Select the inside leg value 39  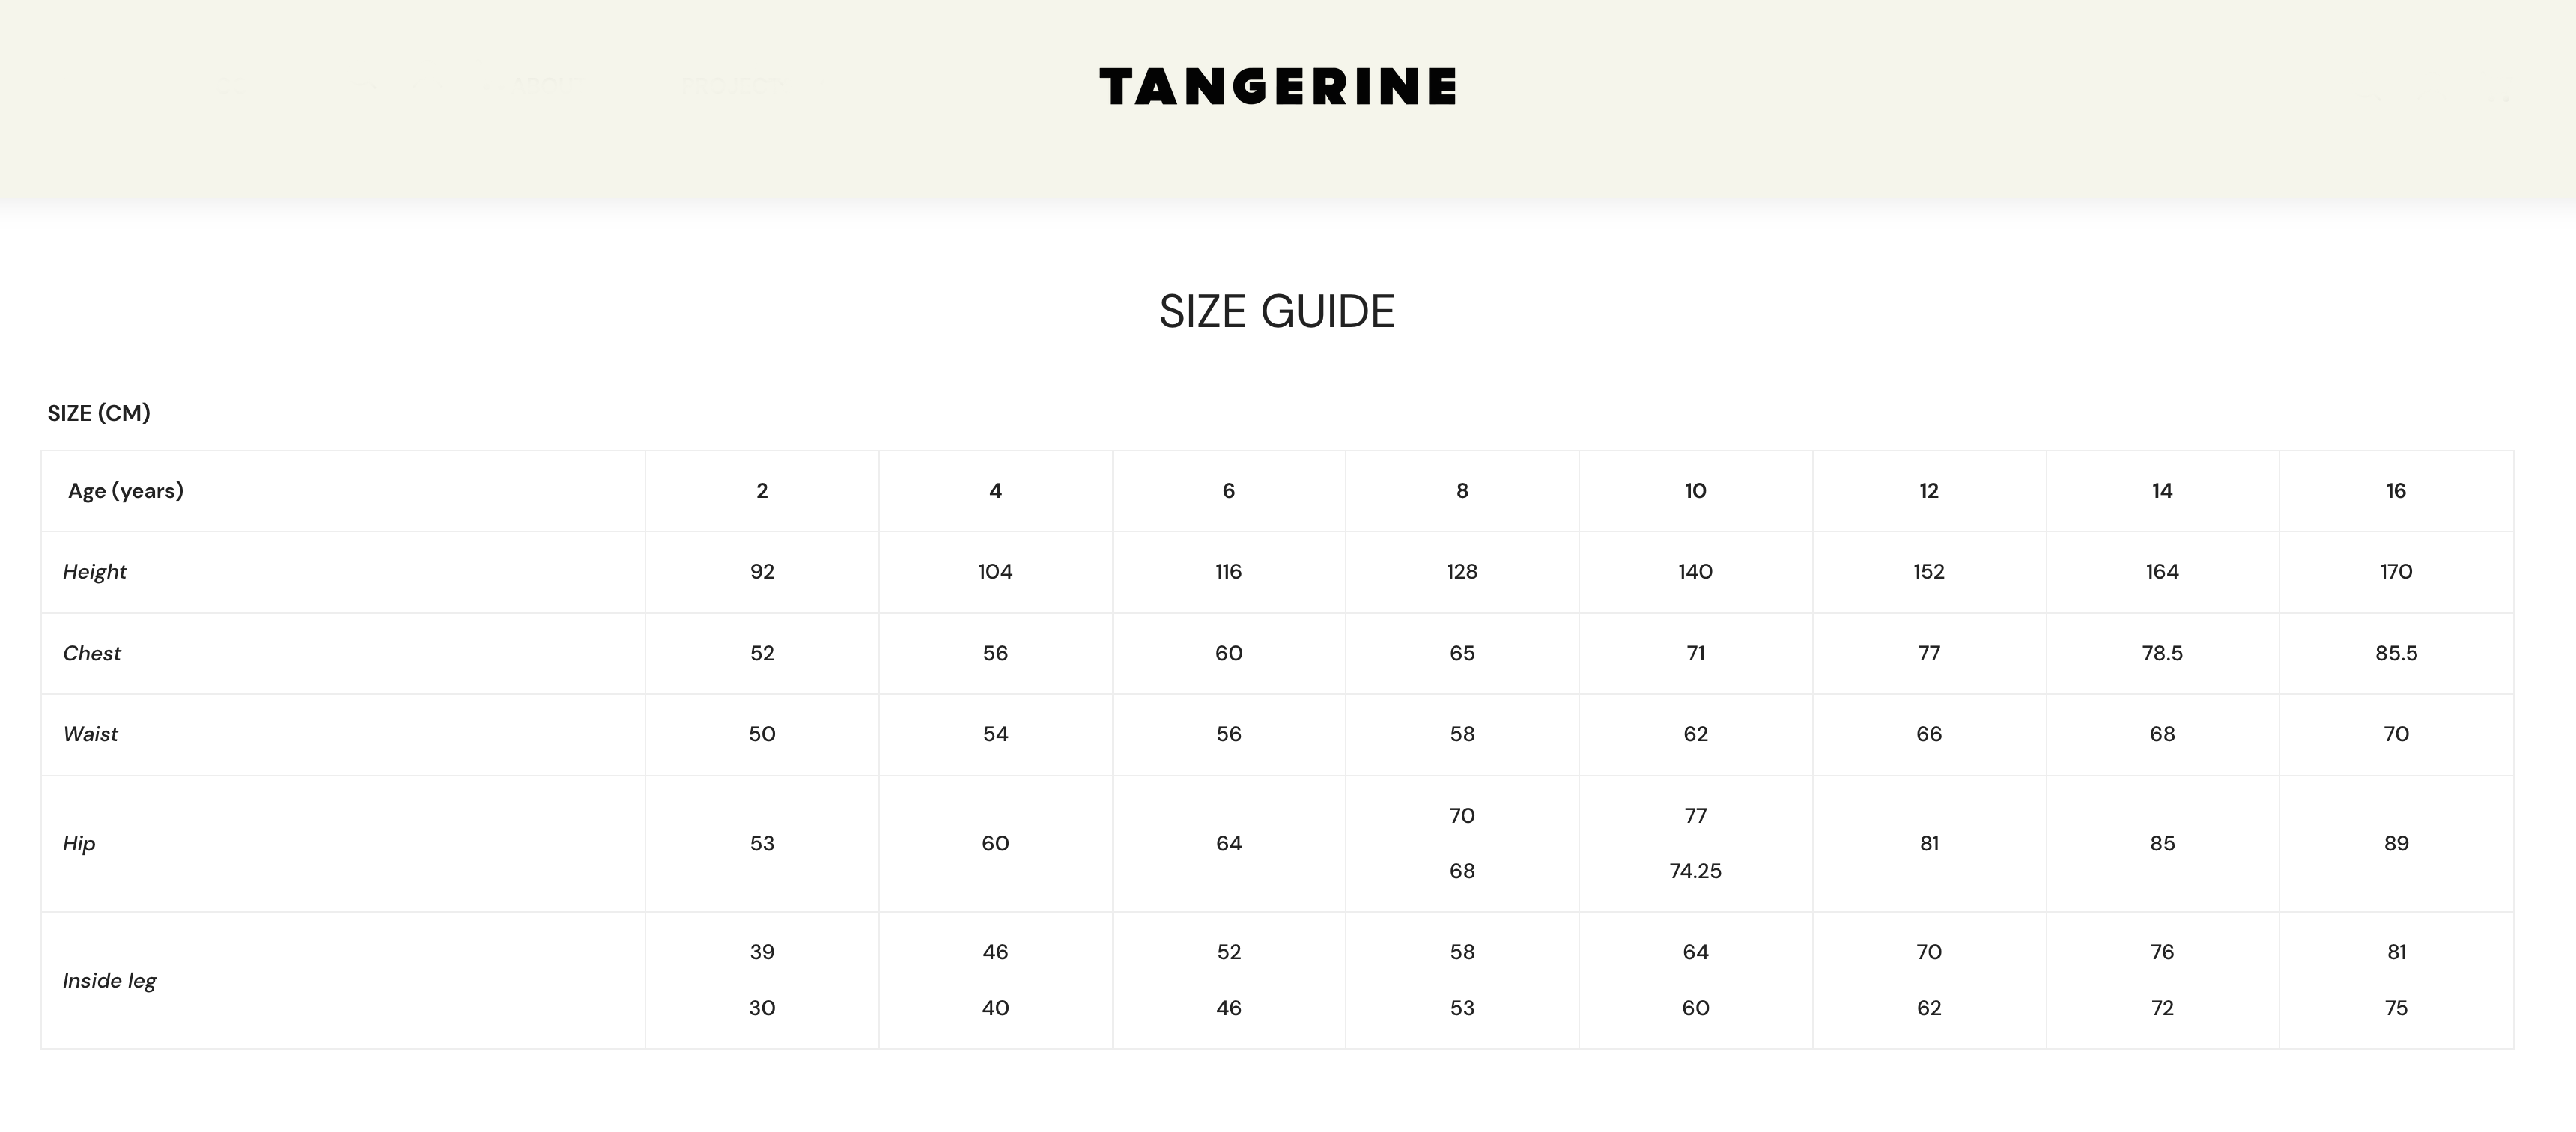[762, 952]
